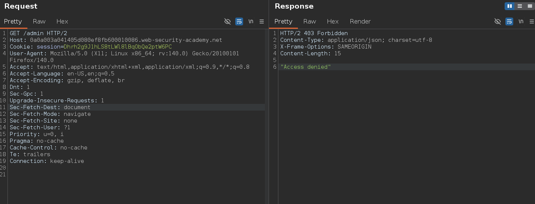Image resolution: width=535 pixels, height=204 pixels.
Task: Click the Upgrade-Insecure-Requests header line
Action: pos(57,101)
